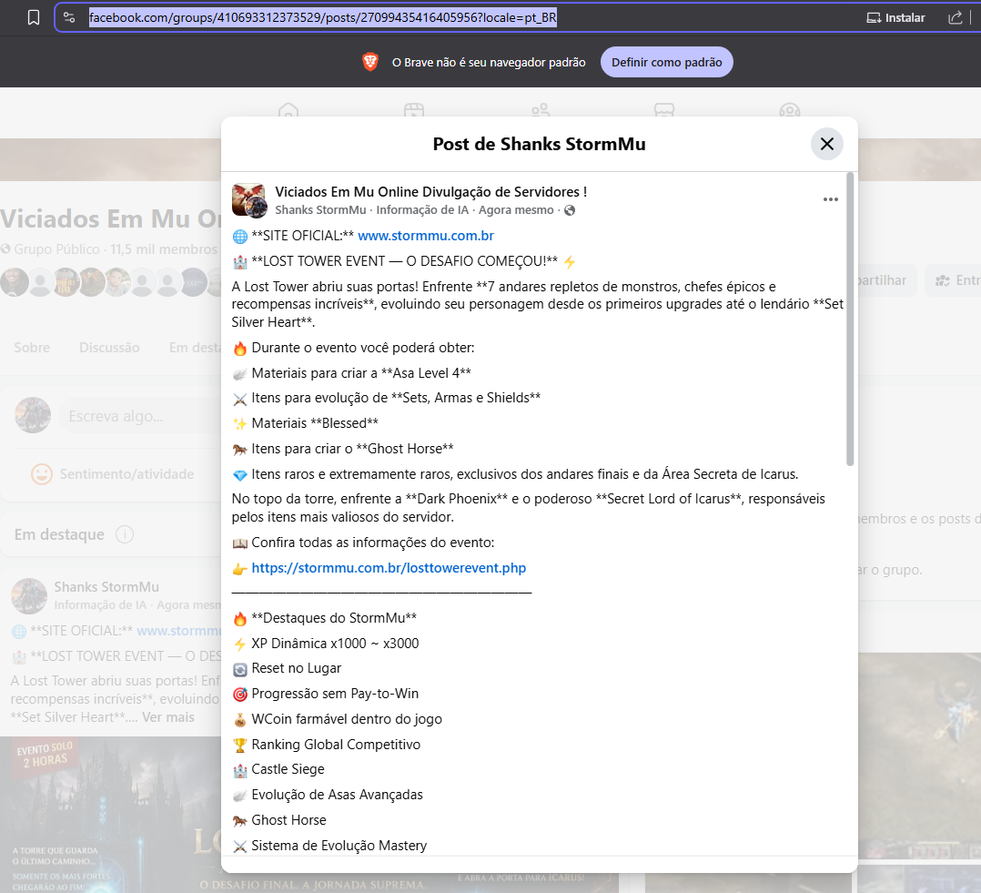
Task: Click the first member avatar in group header
Action: [x=15, y=282]
